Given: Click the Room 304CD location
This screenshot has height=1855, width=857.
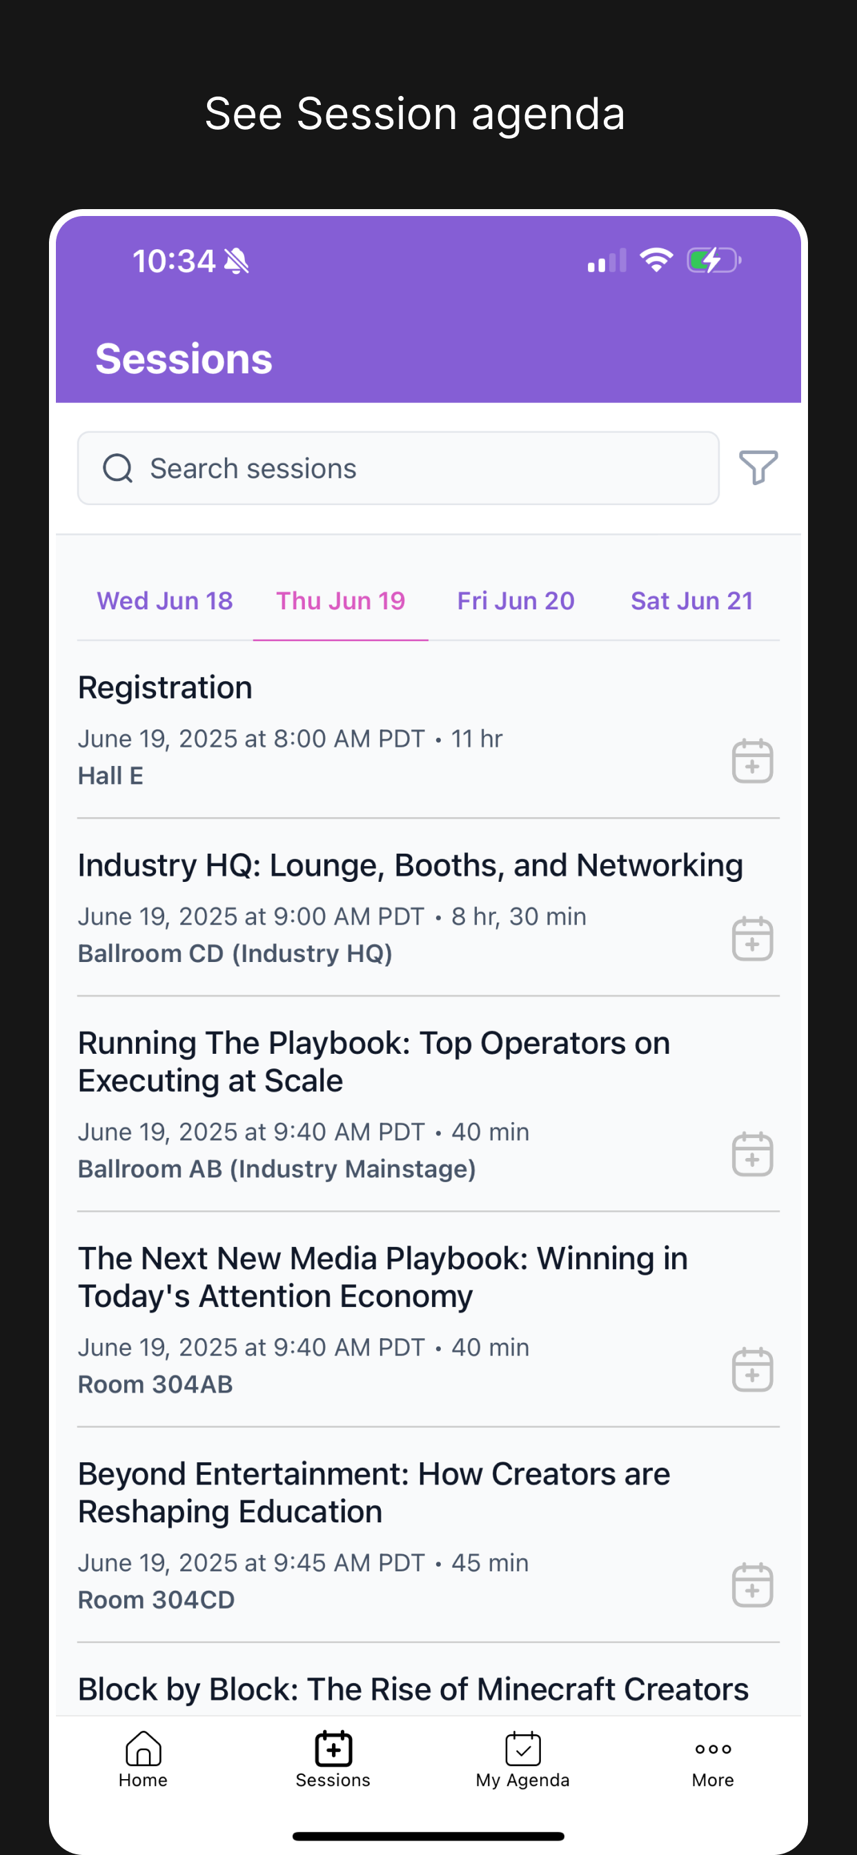Looking at the screenshot, I should tap(156, 1600).
